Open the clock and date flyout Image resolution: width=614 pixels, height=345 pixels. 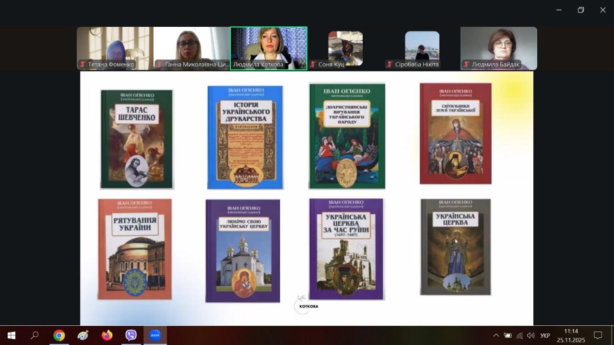pos(571,335)
